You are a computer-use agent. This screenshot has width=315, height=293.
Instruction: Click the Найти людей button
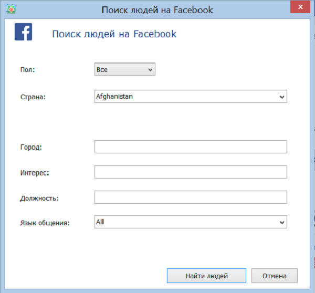(206, 276)
